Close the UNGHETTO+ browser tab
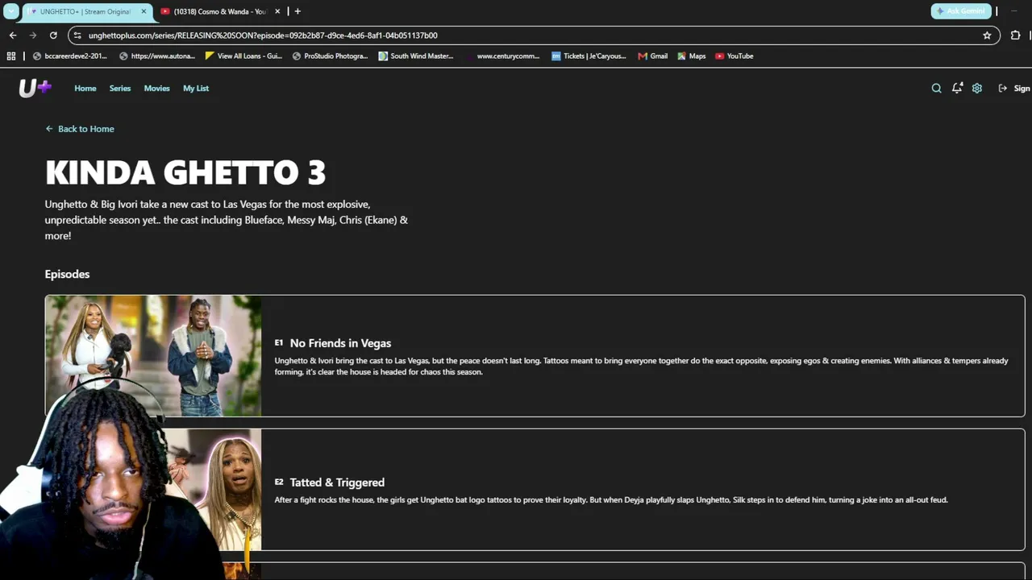This screenshot has width=1032, height=580. (144, 11)
